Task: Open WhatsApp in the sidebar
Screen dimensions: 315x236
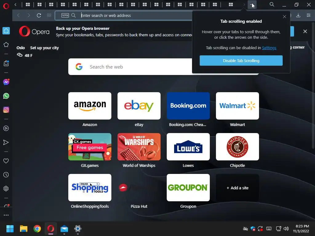Action: coord(6,96)
